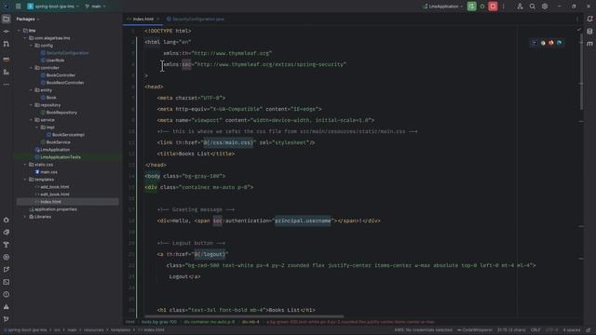
Task: Open page in Firefox browser icon
Action: pos(550,43)
